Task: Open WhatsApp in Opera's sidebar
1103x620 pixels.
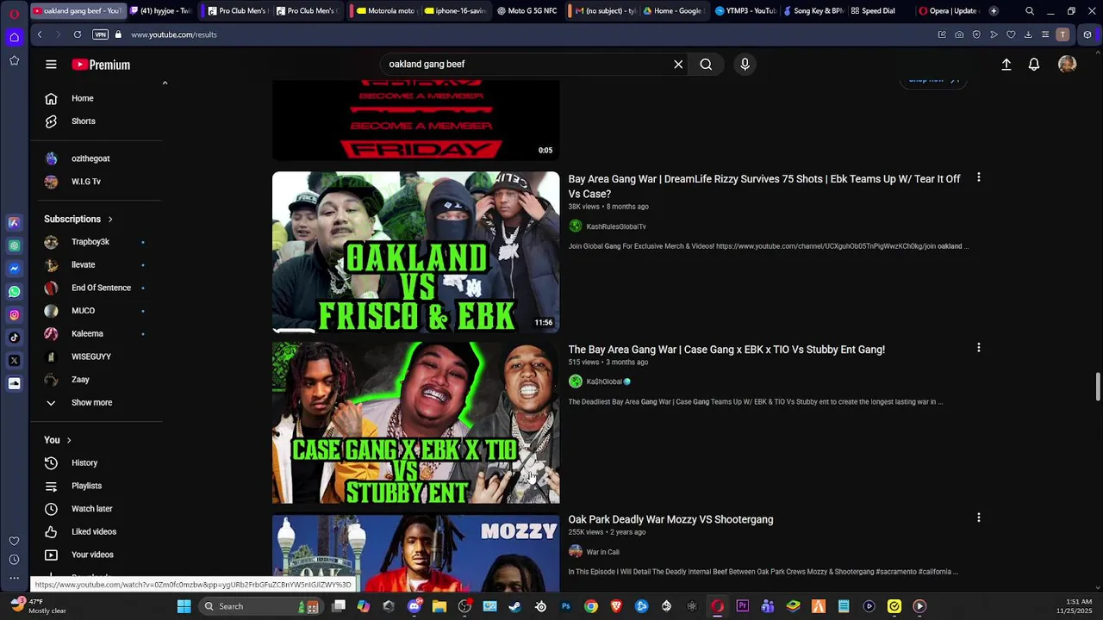Action: click(14, 292)
